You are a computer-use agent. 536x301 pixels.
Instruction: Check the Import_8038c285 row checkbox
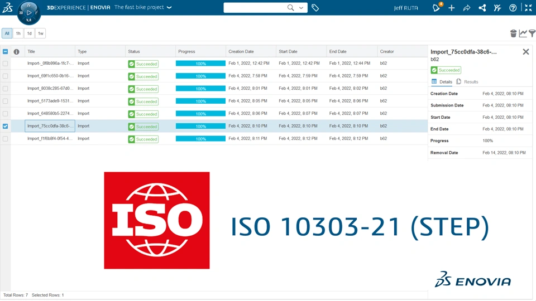pyautogui.click(x=6, y=89)
